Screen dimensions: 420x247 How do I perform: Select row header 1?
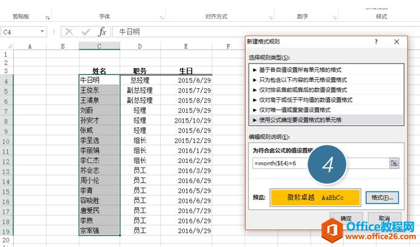tap(6, 54)
